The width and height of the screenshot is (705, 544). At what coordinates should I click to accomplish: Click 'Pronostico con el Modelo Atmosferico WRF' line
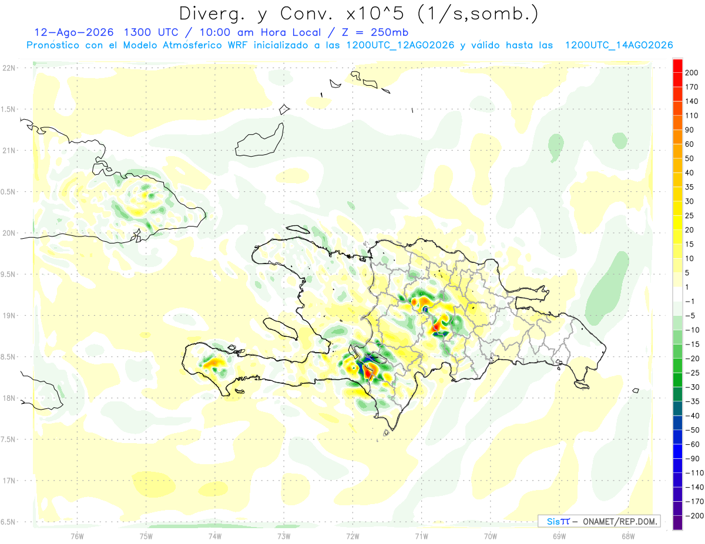pyautogui.click(x=349, y=46)
